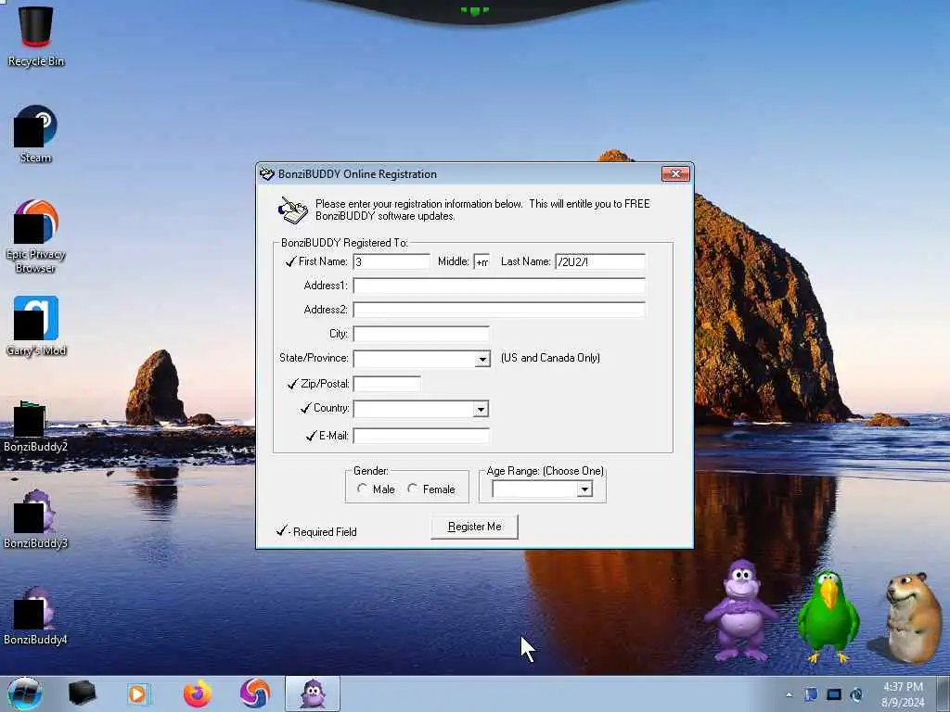Open the Windows Start orb
Image resolution: width=950 pixels, height=712 pixels.
[25, 693]
